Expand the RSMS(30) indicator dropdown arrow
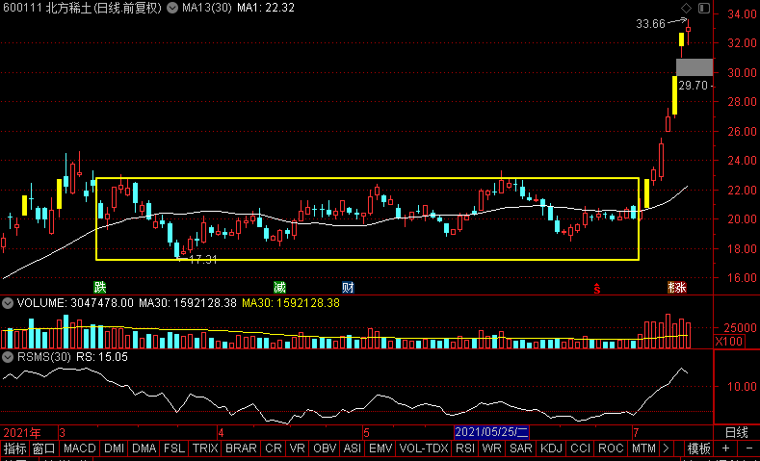 pos(8,357)
